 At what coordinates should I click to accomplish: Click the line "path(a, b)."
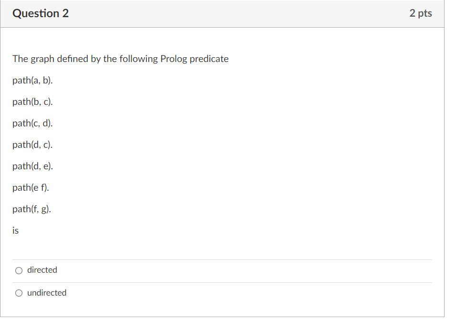click(32, 80)
